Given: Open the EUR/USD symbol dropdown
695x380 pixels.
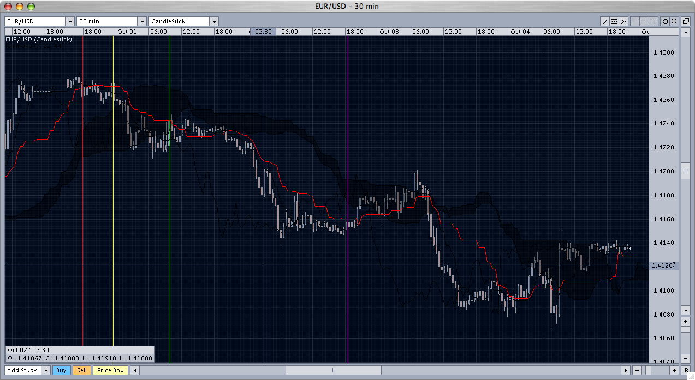Looking at the screenshot, I should coord(69,21).
